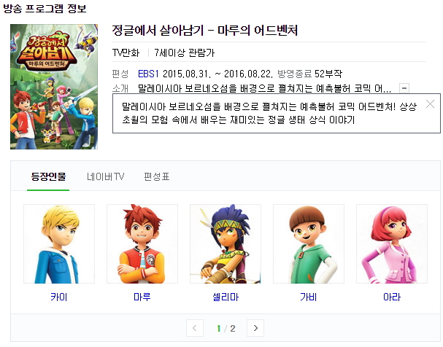443x347 pixels.
Task: Click the 아라 name link
Action: [x=392, y=297]
